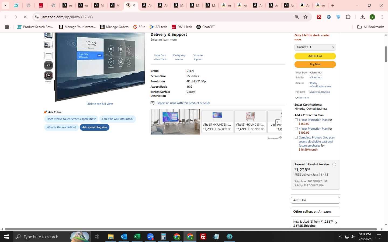Open the Adobe Acrobat extension icon
Viewport: 388px width, 242px height.
pos(319,17)
